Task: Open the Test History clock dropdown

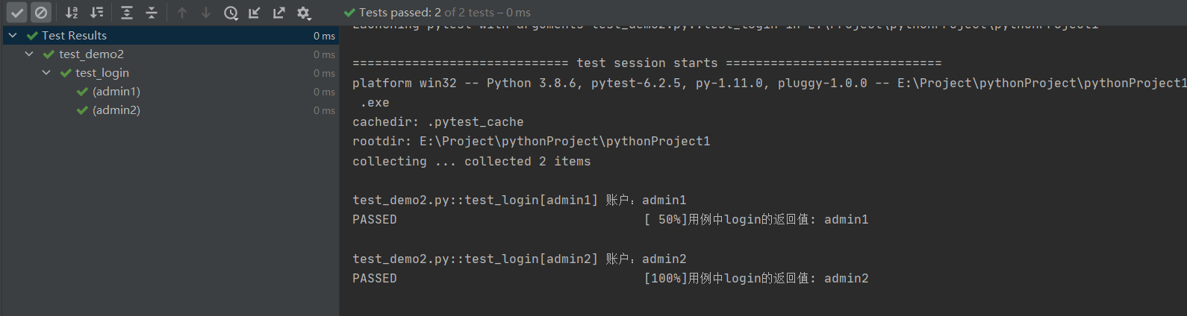Action: (x=231, y=13)
